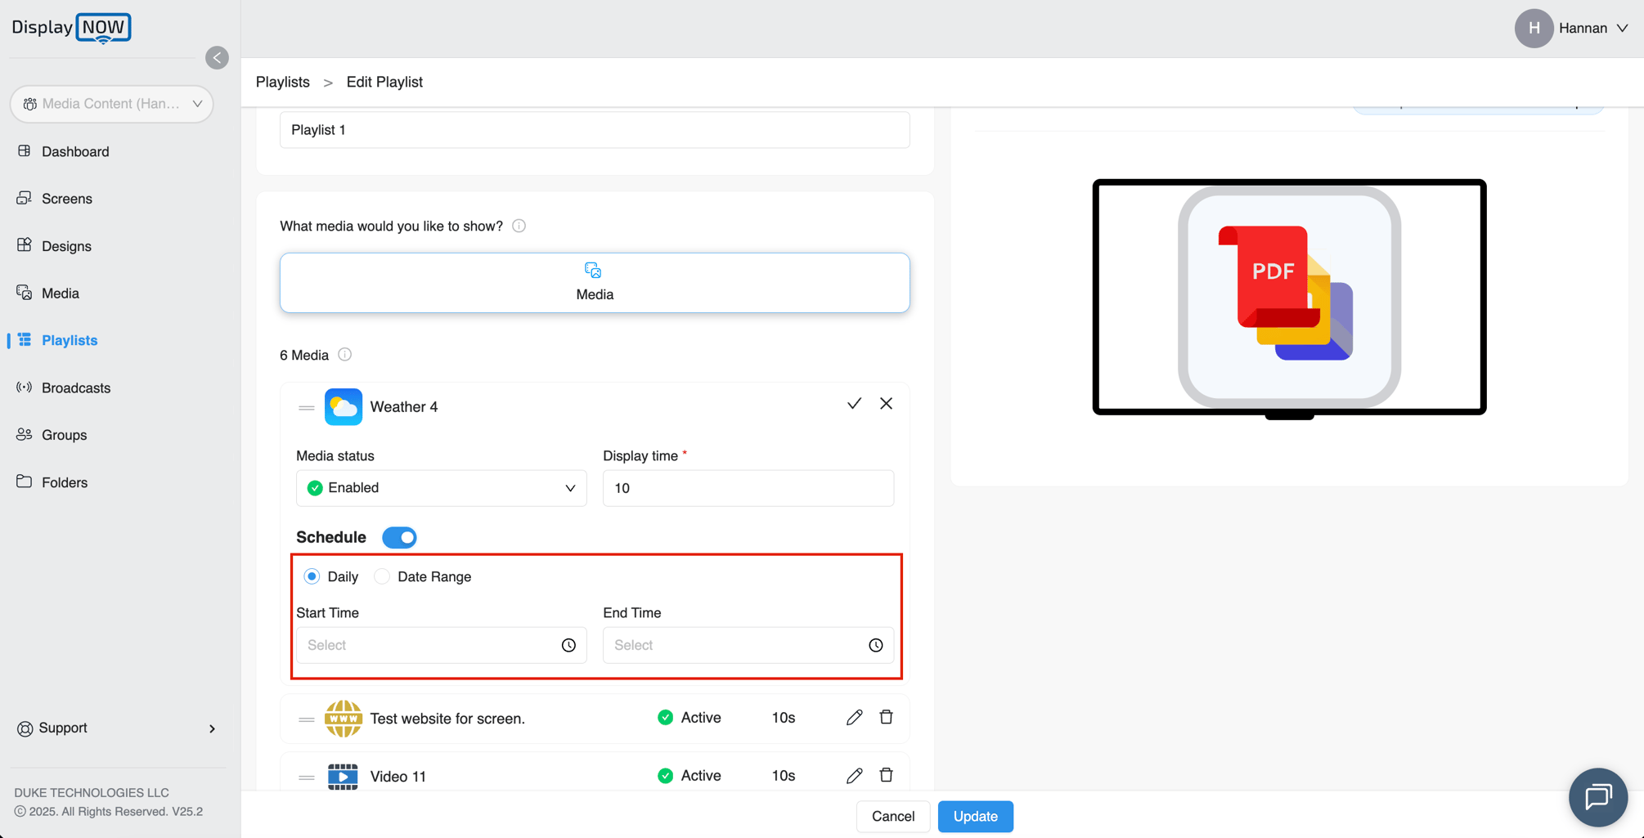
Task: Go to Broadcasts in sidebar
Action: pos(75,388)
